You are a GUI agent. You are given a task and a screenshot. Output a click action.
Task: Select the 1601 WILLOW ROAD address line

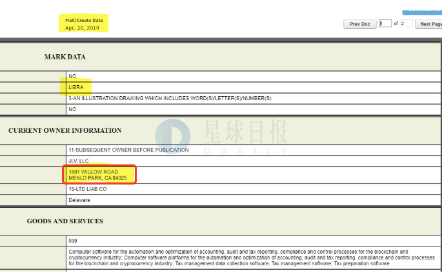point(94,172)
